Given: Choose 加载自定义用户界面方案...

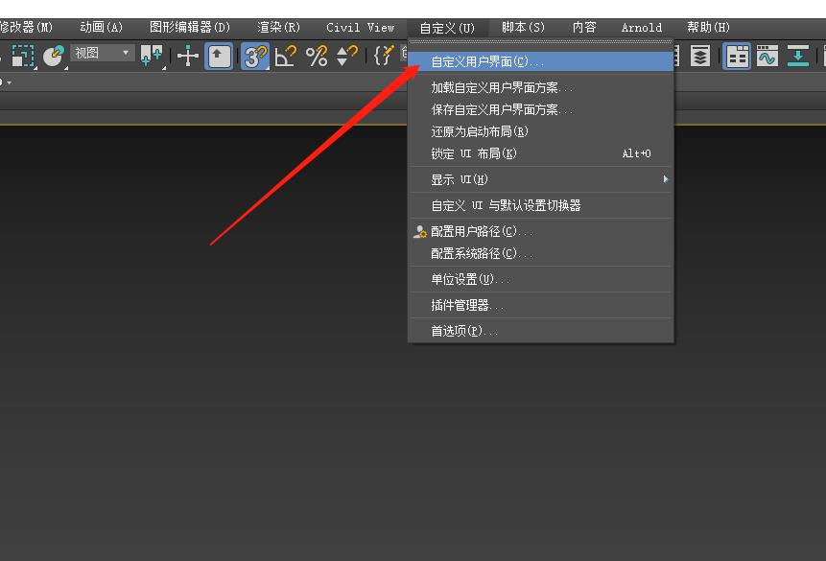Looking at the screenshot, I should pyautogui.click(x=541, y=87).
